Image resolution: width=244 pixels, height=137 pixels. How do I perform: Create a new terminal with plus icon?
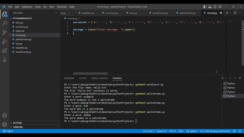[222, 78]
